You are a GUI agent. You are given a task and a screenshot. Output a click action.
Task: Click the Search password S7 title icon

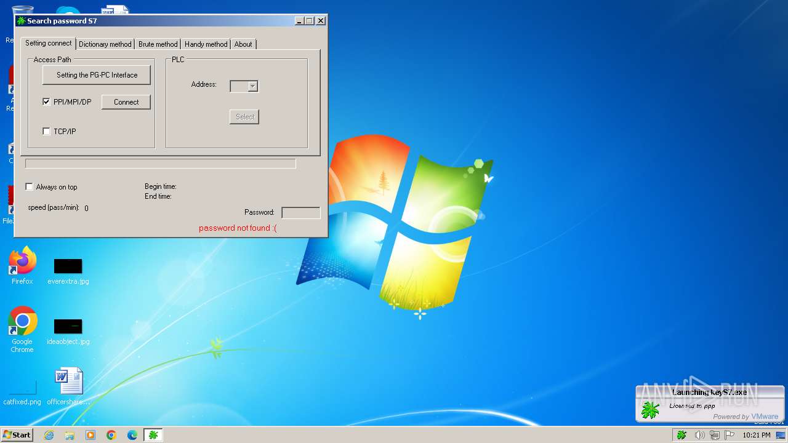click(x=21, y=21)
